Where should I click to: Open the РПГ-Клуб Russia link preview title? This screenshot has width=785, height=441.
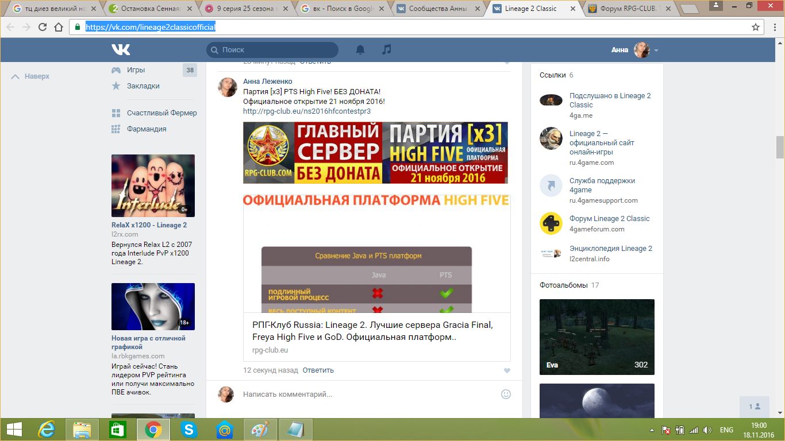coord(372,331)
